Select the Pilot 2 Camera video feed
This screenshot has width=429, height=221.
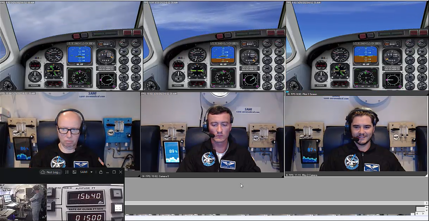tap(356, 133)
